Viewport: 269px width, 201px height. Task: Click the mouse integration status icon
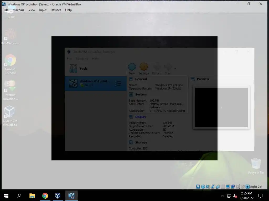click(242, 187)
